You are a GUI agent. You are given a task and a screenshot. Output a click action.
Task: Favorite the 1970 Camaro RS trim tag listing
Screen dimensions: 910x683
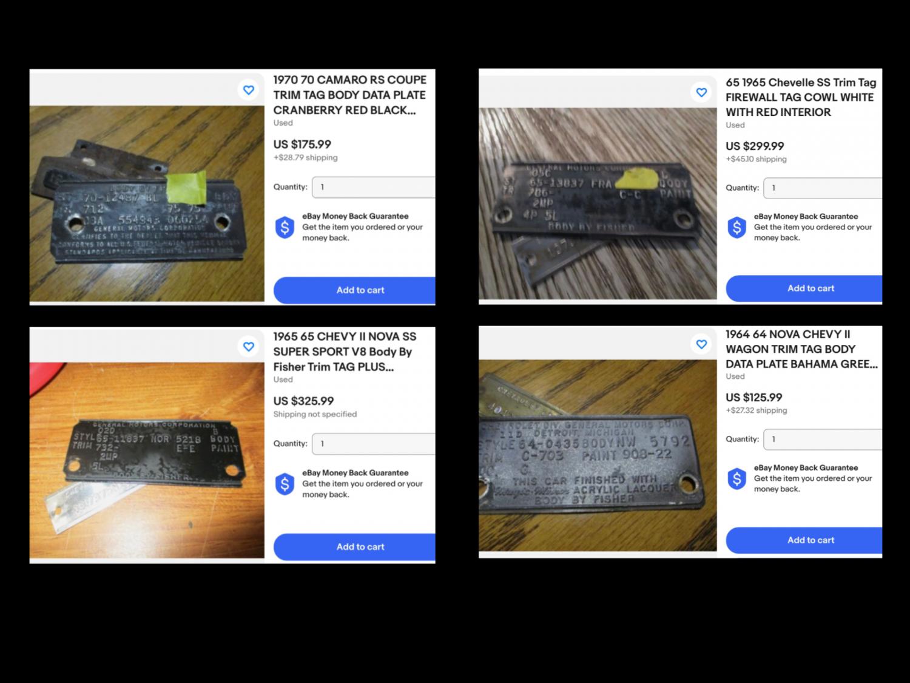(x=249, y=90)
